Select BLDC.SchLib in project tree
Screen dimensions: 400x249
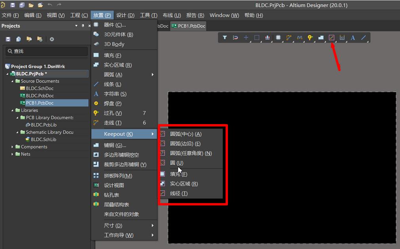44,140
